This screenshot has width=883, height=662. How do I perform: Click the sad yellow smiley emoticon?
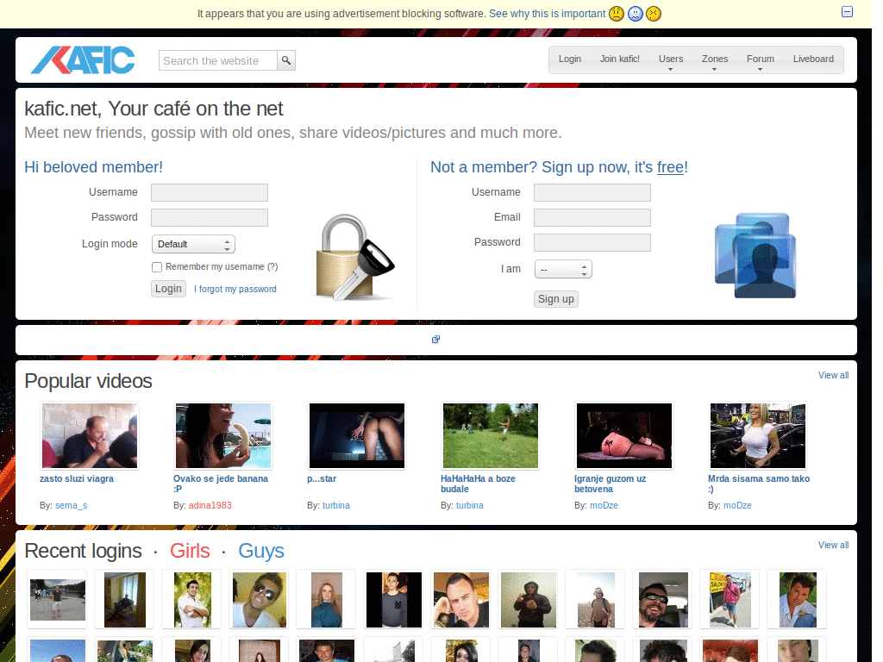point(617,14)
